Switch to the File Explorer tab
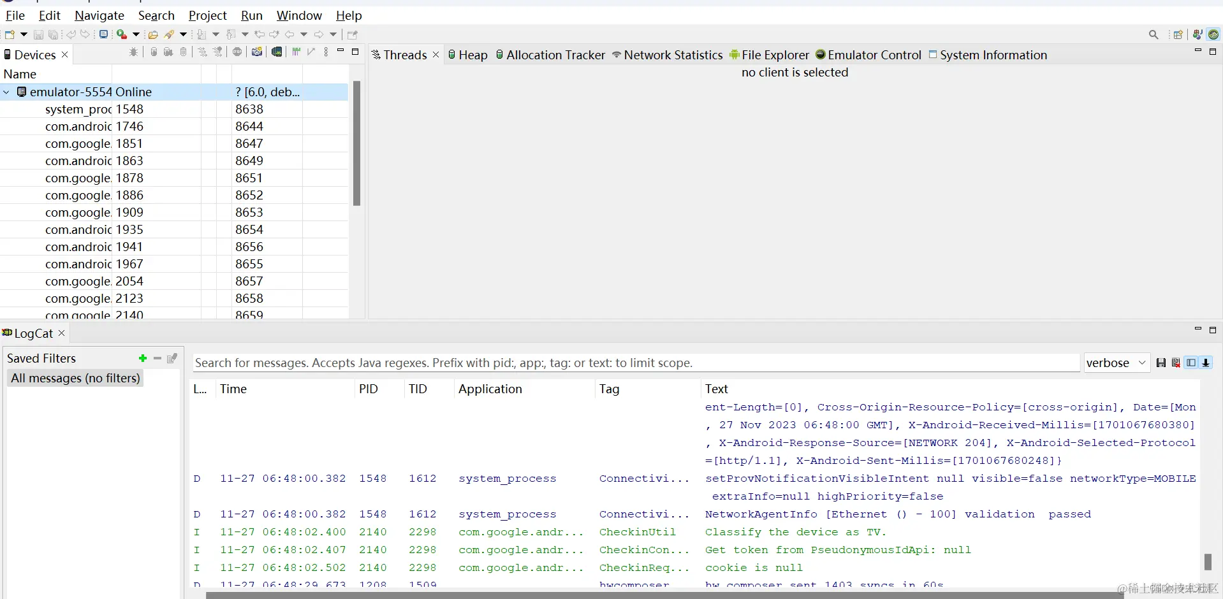 770,55
